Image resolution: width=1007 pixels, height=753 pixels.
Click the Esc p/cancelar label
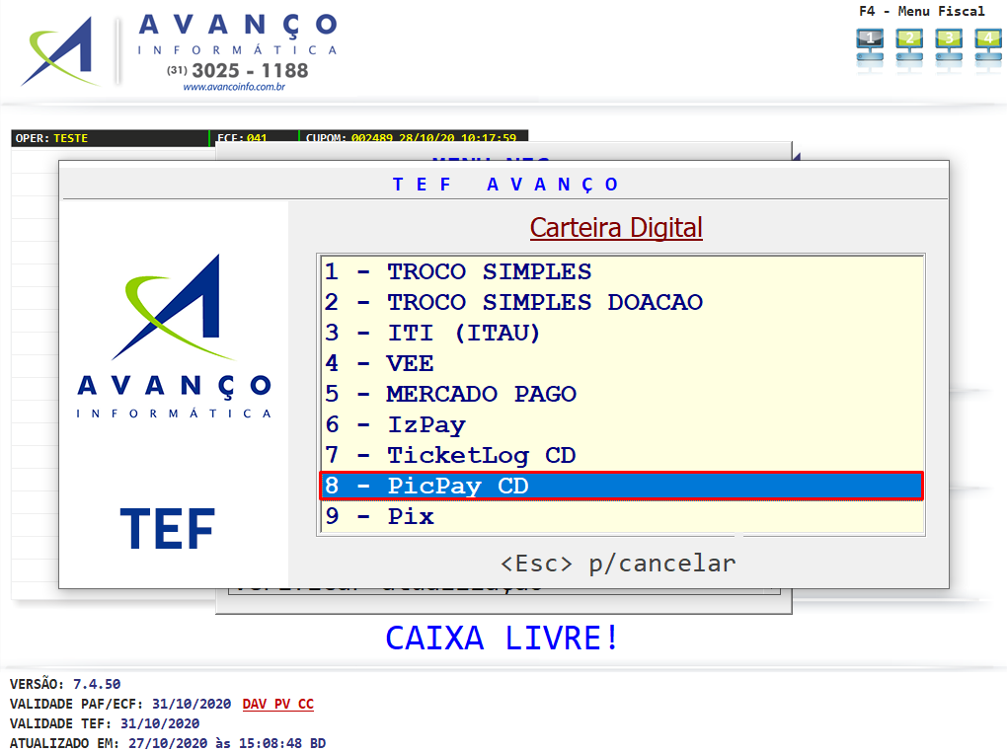pos(618,564)
